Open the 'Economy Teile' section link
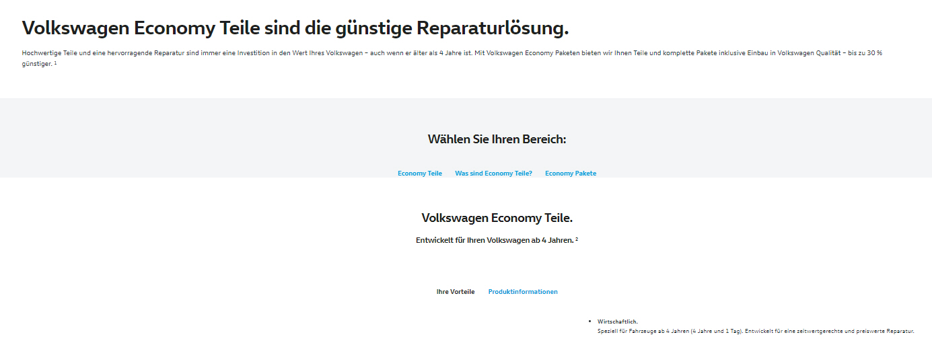Screen dimensions: 932x341 [x=419, y=174]
